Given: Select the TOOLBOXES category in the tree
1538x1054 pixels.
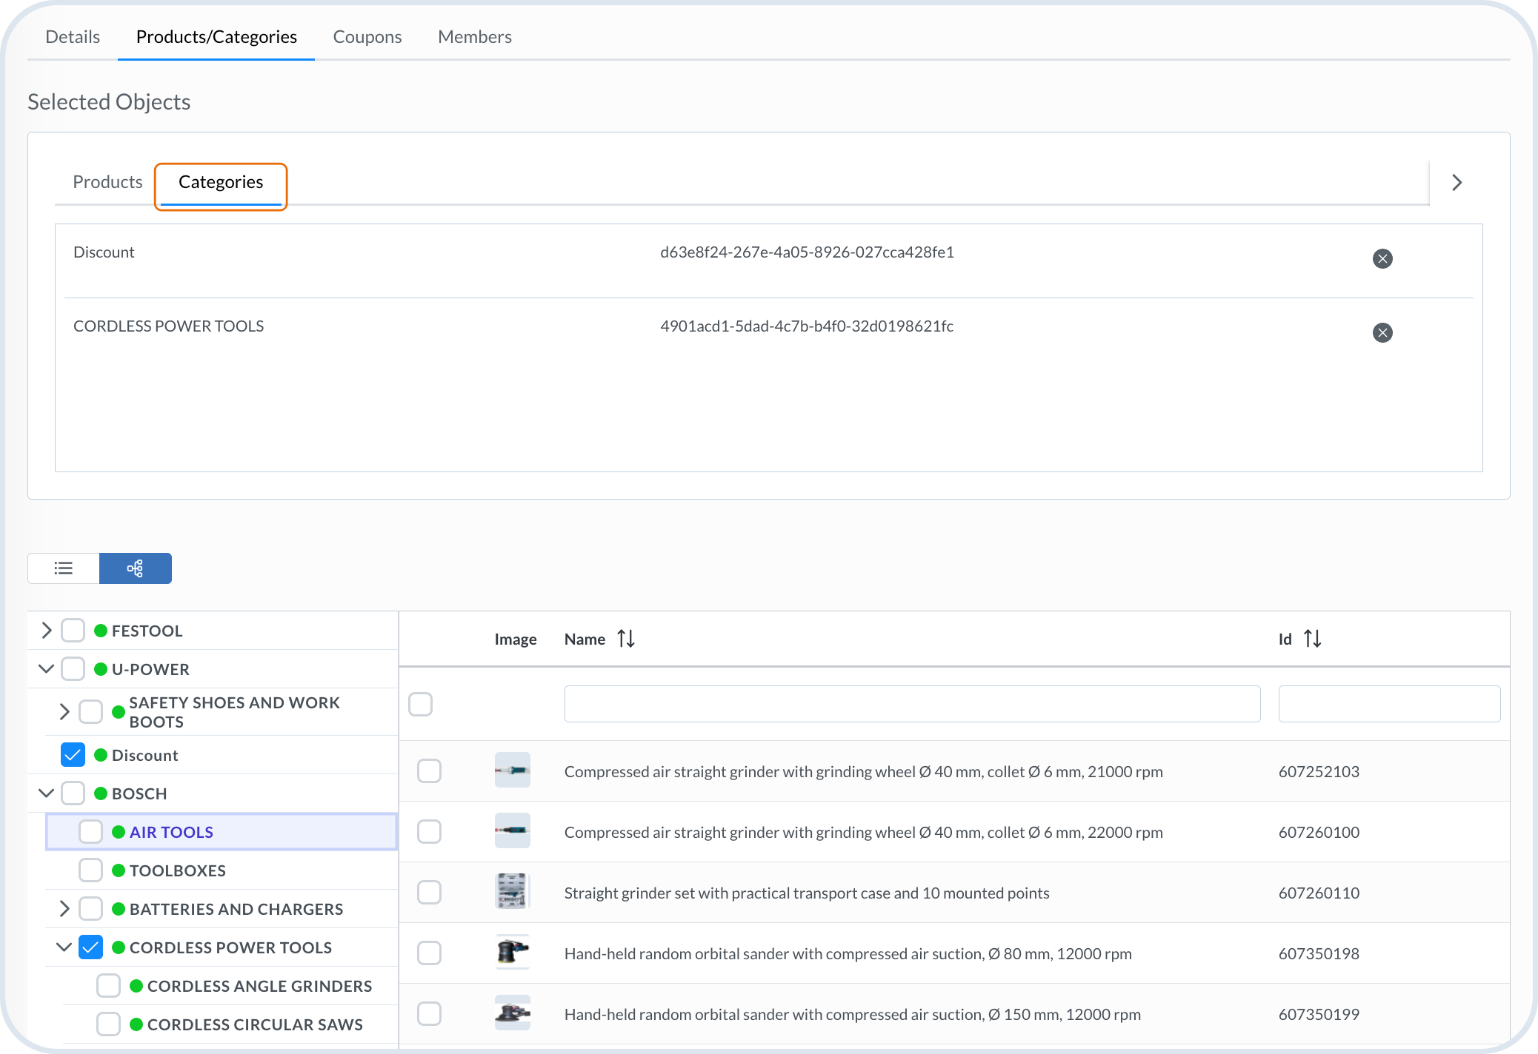Looking at the screenshot, I should point(177,870).
